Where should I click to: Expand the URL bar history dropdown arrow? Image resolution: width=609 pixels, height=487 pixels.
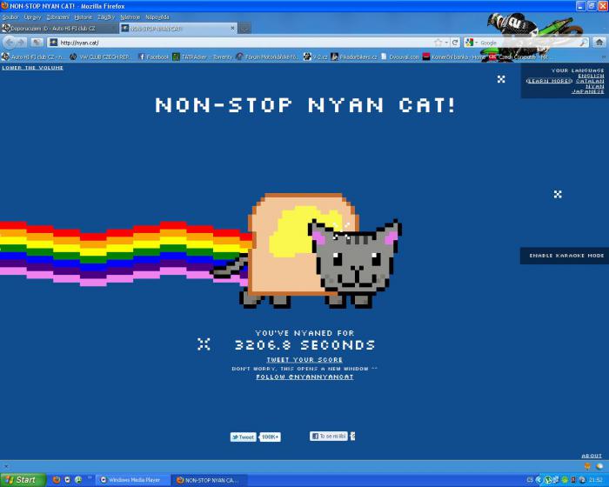point(445,42)
